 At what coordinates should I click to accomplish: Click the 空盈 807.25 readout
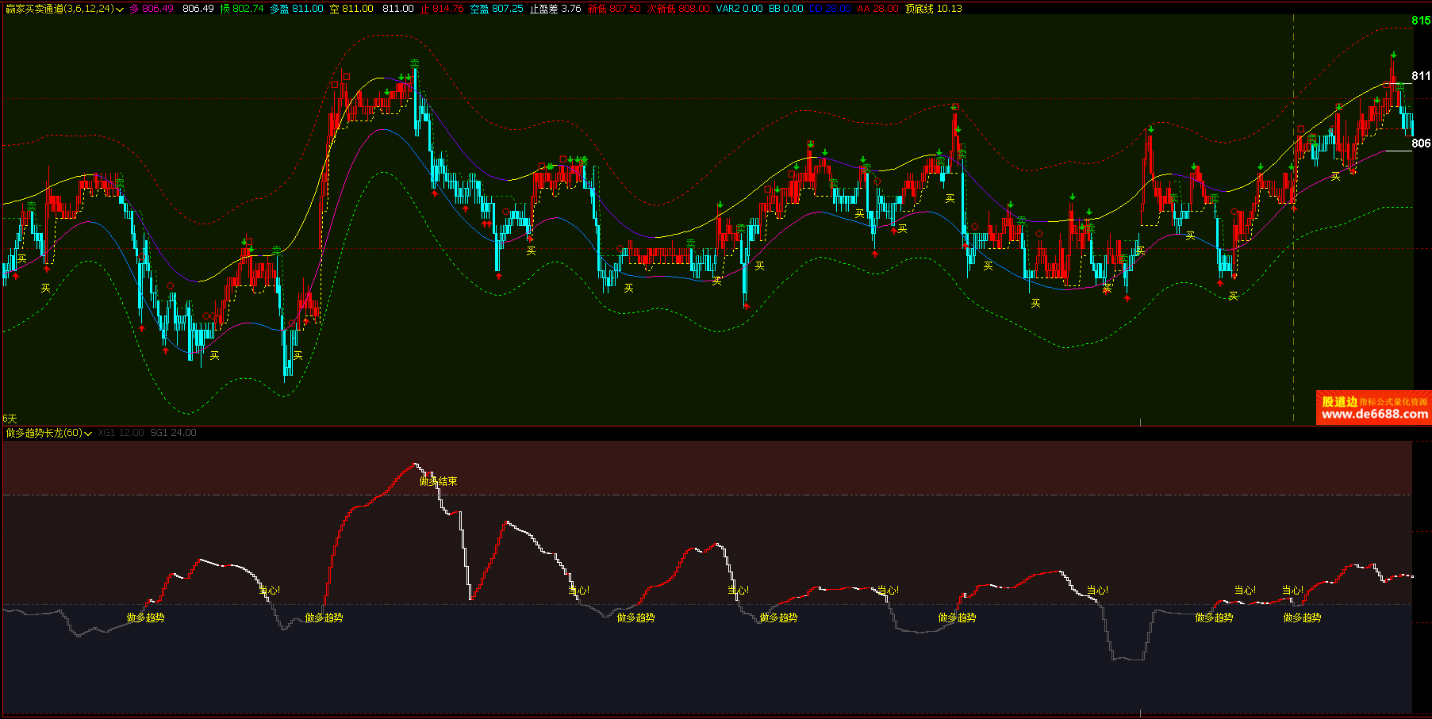coord(497,9)
